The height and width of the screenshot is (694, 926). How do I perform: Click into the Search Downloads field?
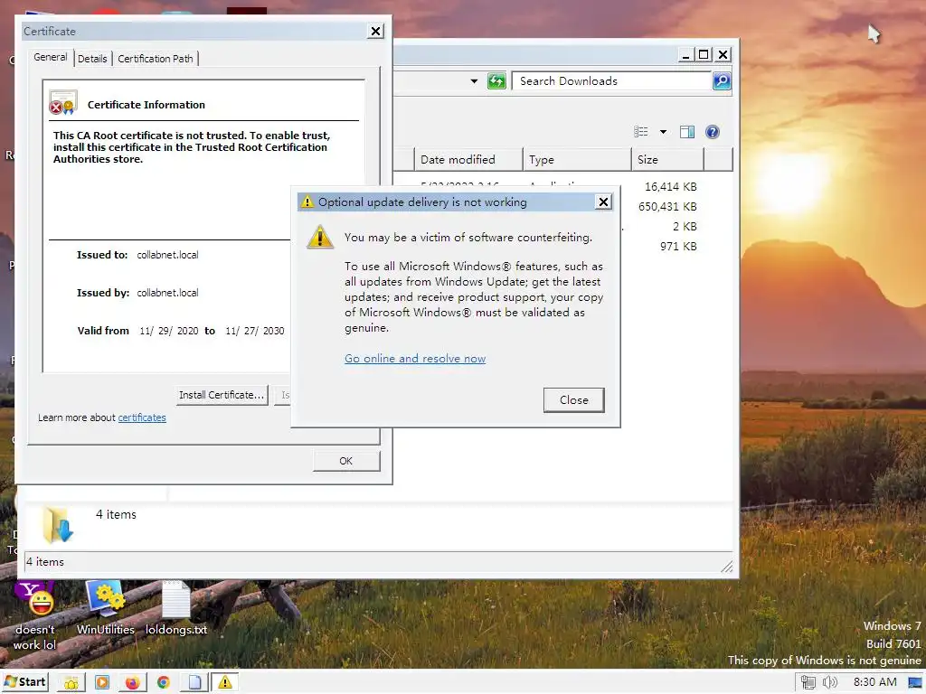point(611,80)
